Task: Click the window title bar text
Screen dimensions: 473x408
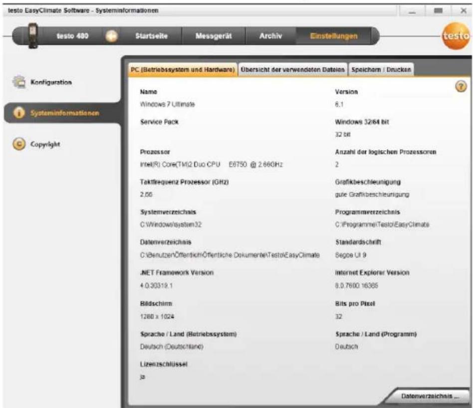Action: tap(83, 10)
